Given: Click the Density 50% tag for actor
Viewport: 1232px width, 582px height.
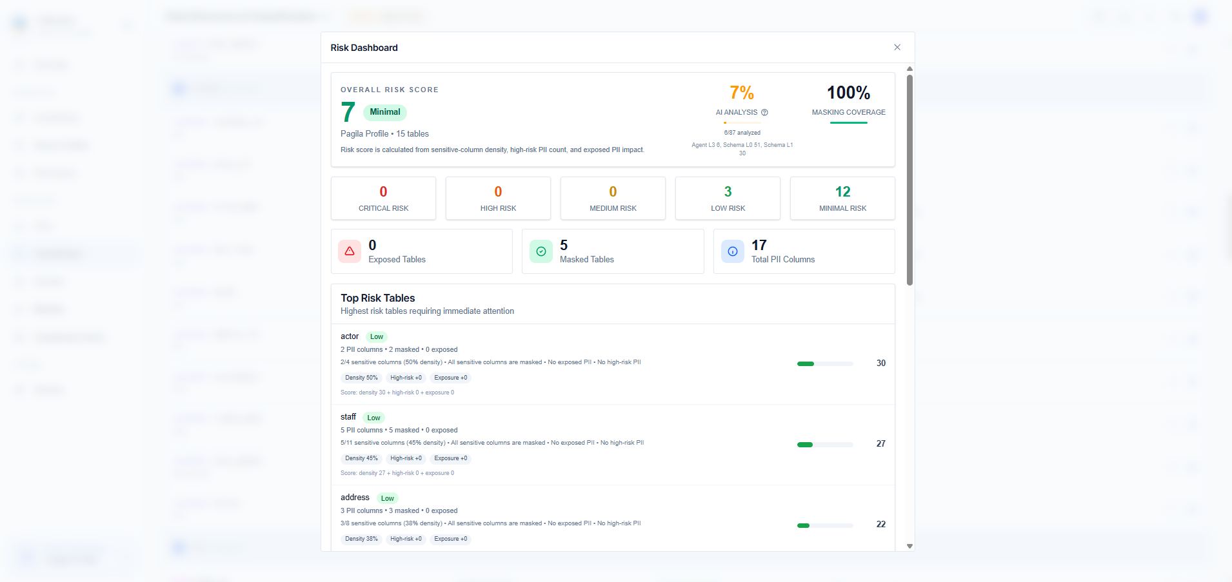Looking at the screenshot, I should 361,378.
